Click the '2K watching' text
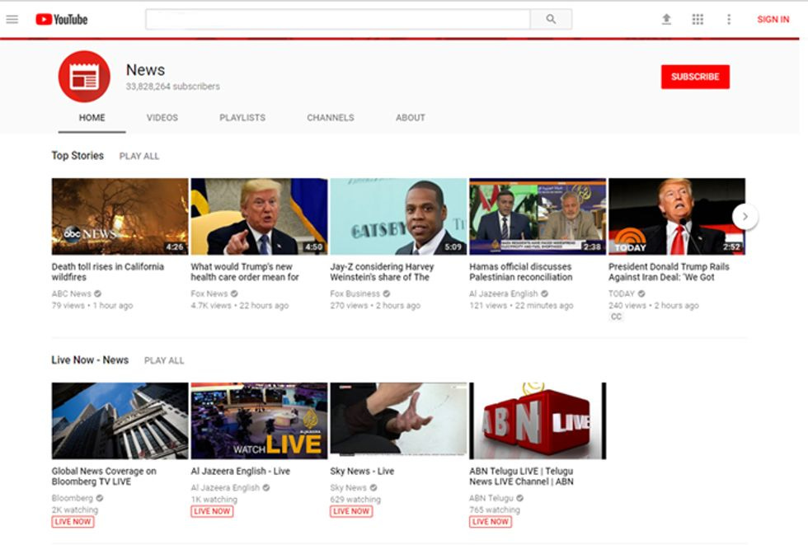 point(75,510)
